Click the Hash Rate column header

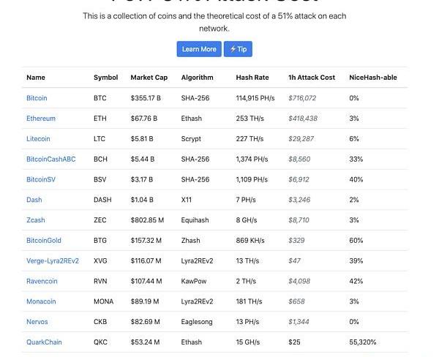pos(252,78)
